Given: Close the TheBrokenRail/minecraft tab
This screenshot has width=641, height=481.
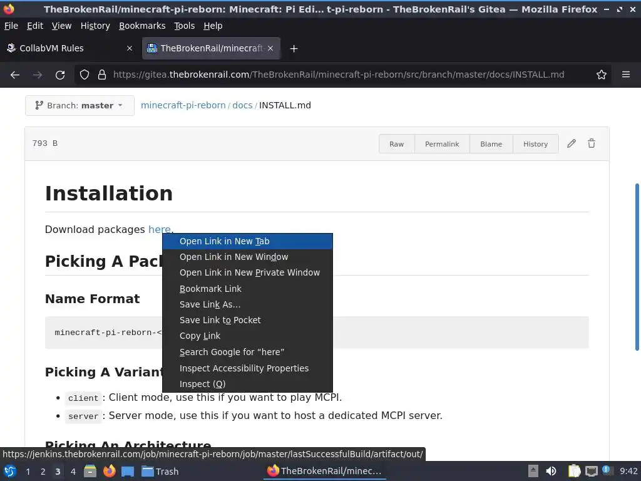Looking at the screenshot, I should pos(270,48).
